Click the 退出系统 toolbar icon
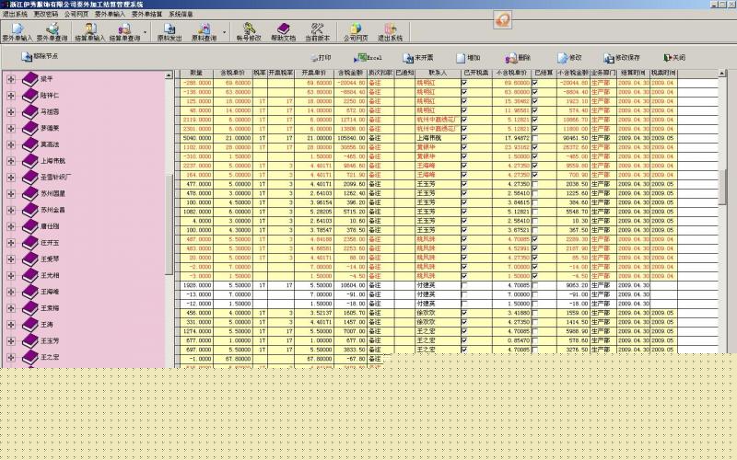The image size is (737, 460). (390, 32)
